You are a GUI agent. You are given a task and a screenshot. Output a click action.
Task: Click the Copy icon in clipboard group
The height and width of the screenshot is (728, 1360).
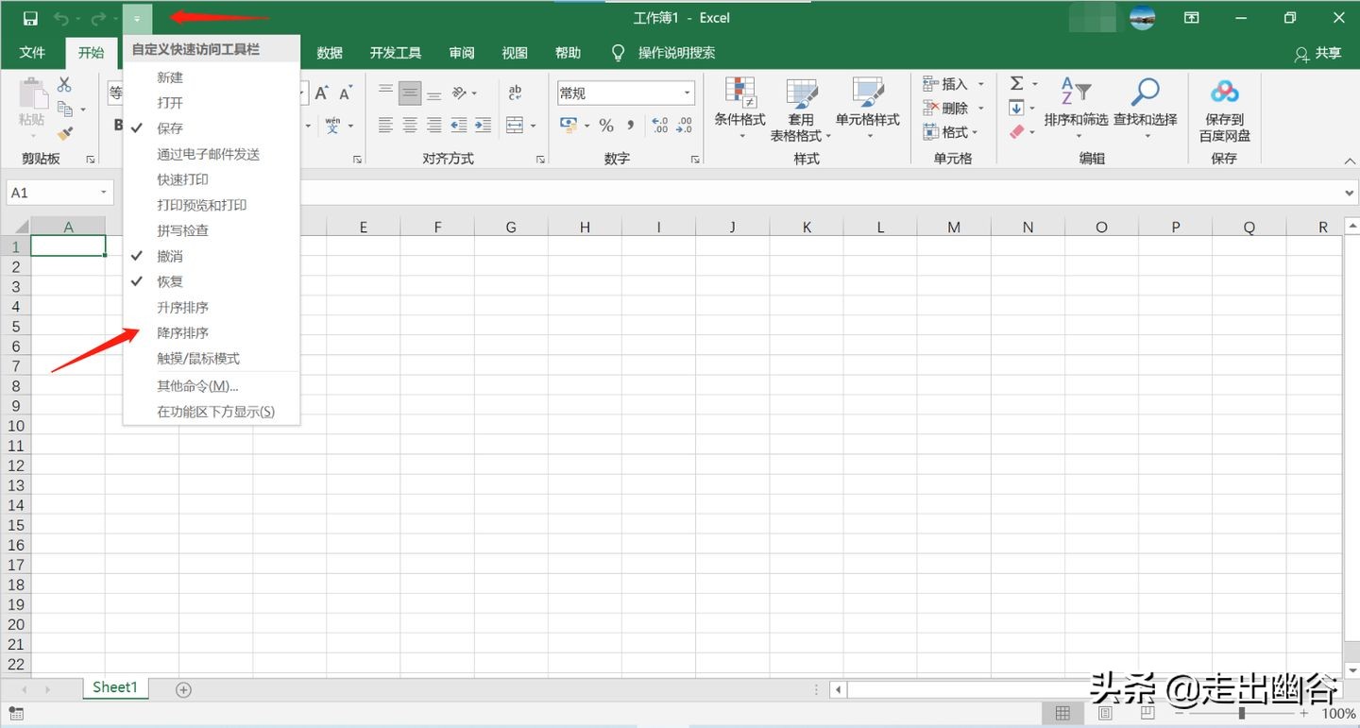tap(65, 110)
